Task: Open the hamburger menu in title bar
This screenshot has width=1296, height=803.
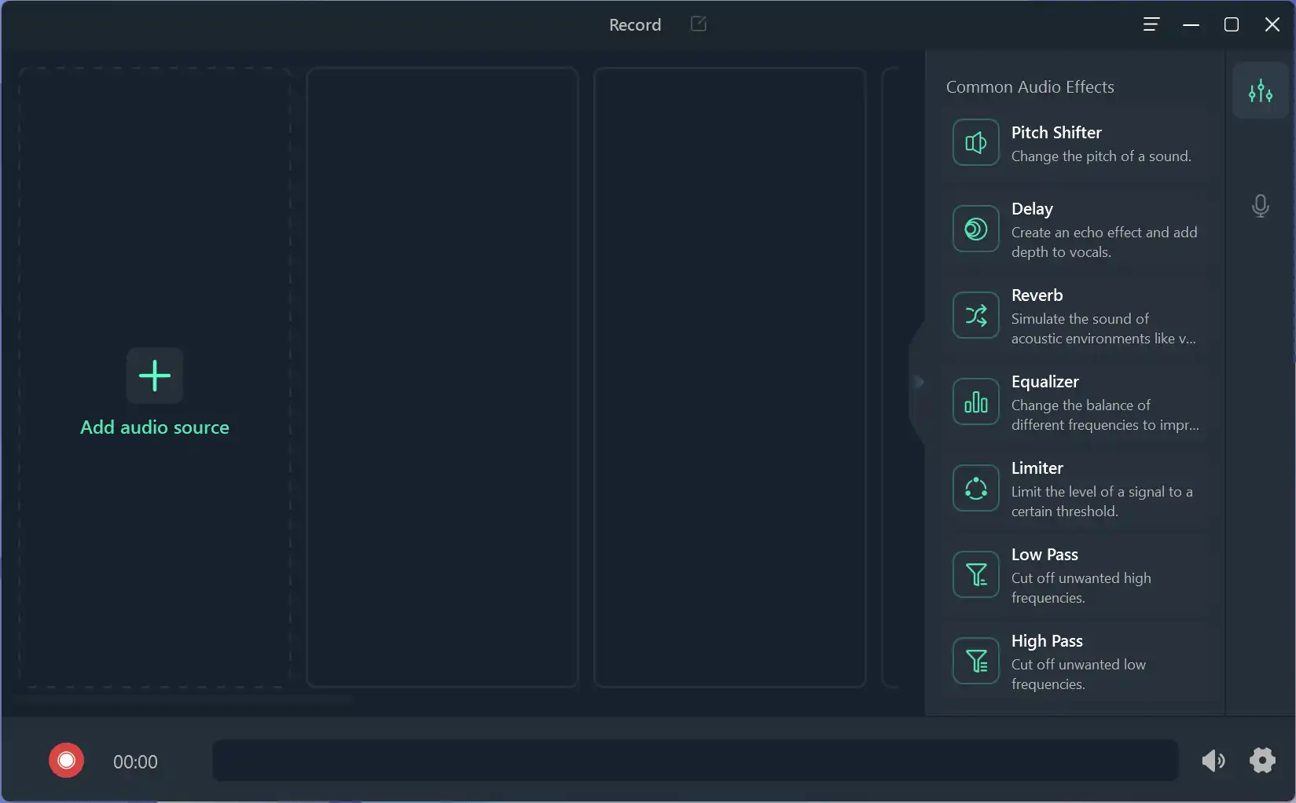Action: tap(1151, 24)
